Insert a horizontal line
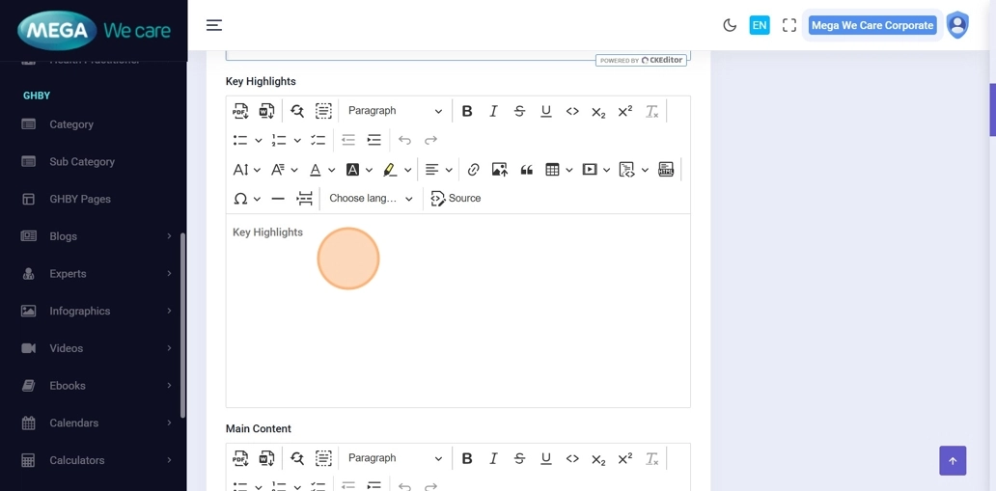Screen dimensions: 996x491 pyautogui.click(x=278, y=199)
